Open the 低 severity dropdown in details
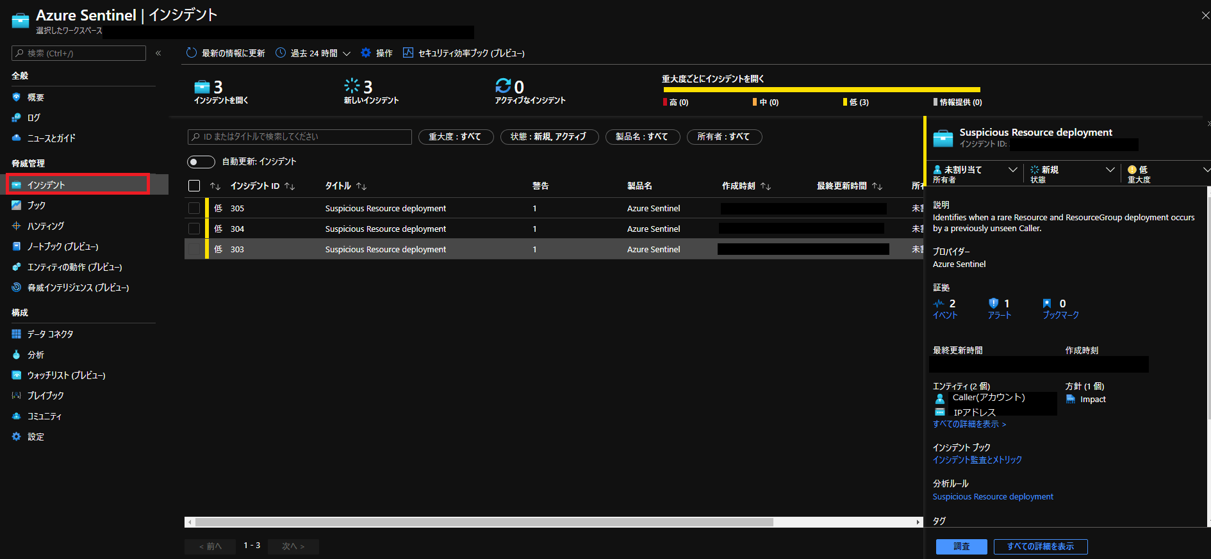1211x559 pixels. point(1168,174)
